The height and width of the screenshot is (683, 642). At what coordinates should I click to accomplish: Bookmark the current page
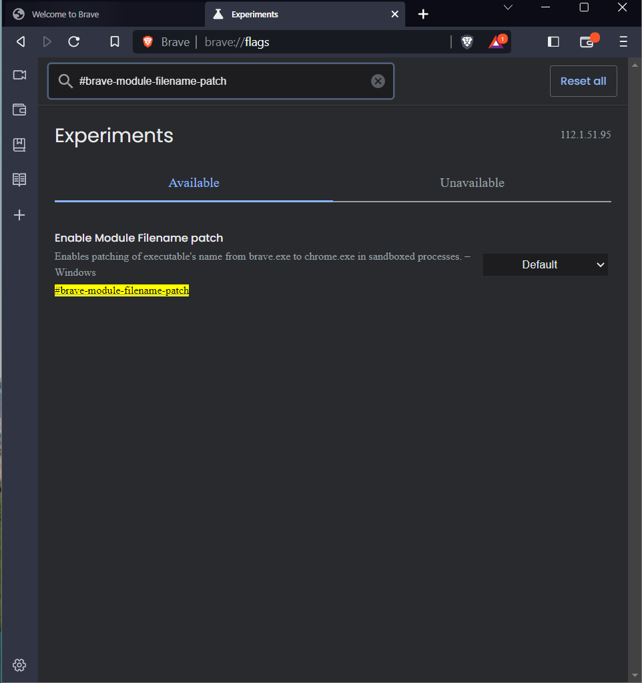click(x=114, y=41)
